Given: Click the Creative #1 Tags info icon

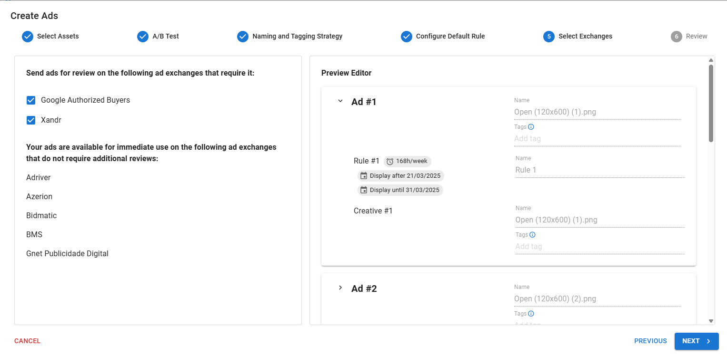Looking at the screenshot, I should (x=532, y=235).
